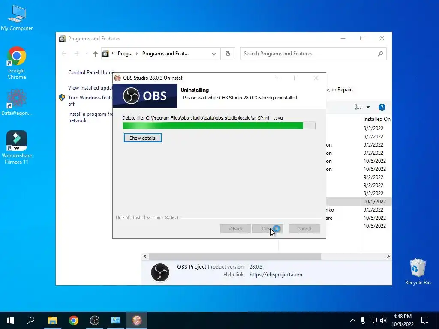The width and height of the screenshot is (439, 329).
Task: Click the Programs and Feat... breadcrumb
Action: pos(165,54)
